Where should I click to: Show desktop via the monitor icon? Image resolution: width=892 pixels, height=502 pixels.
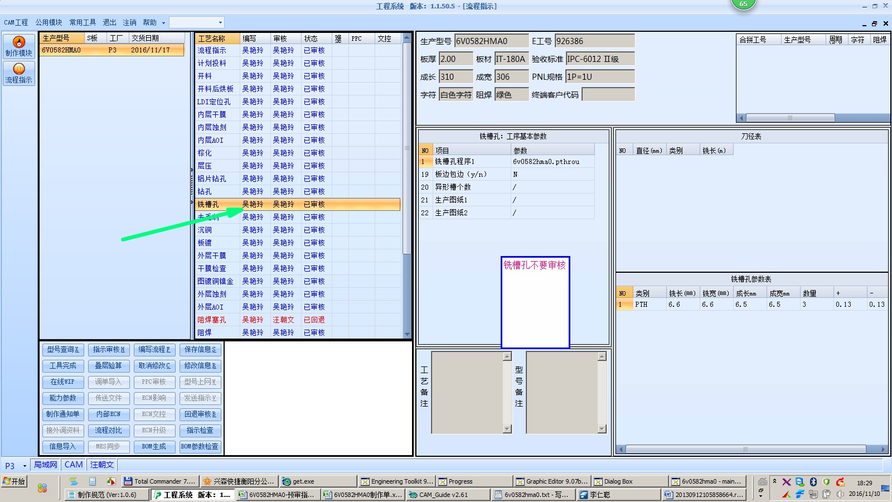(x=885, y=489)
